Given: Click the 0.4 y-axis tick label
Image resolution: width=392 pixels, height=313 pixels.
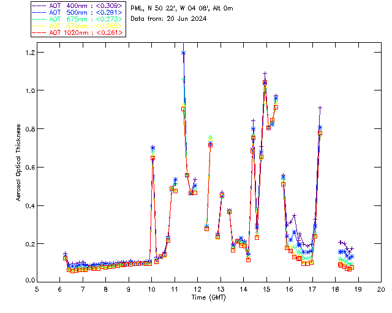Looking at the screenshot, I should [x=30, y=205].
